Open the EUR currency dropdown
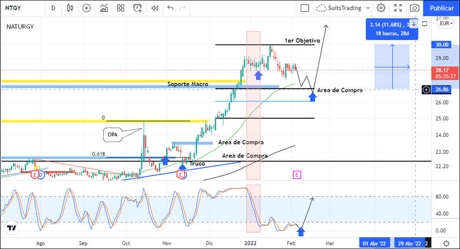The width and height of the screenshot is (460, 249). point(444,23)
